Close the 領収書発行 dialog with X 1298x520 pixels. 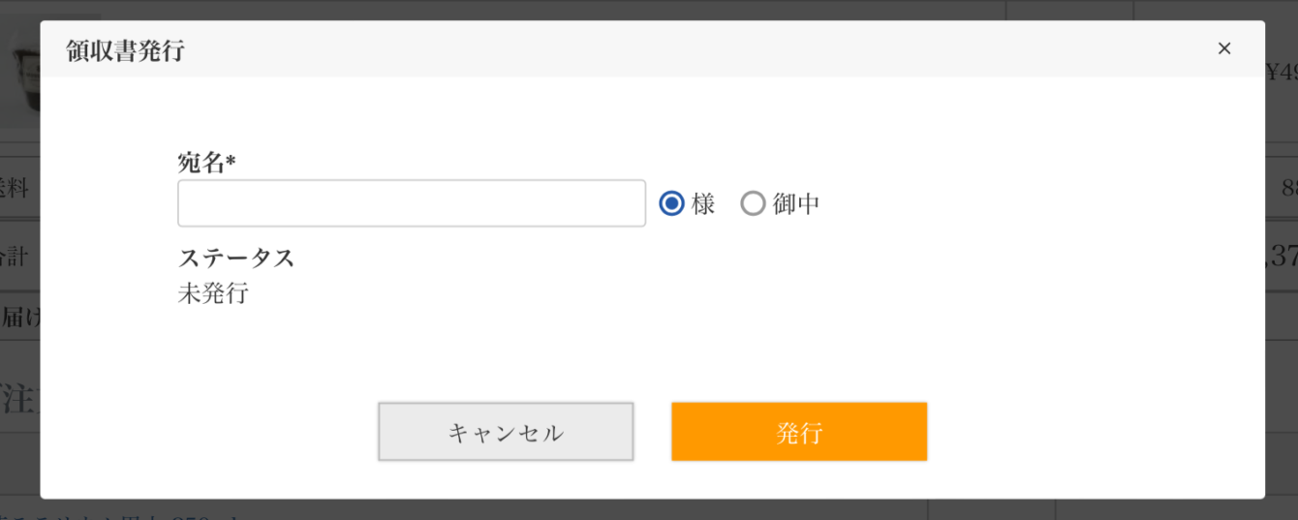click(x=1224, y=49)
